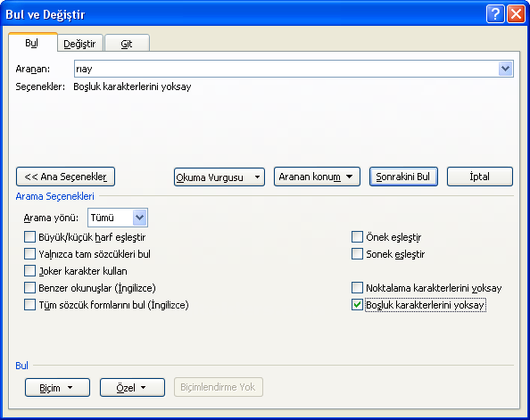Open the Git tab
The image size is (530, 420).
coord(127,44)
